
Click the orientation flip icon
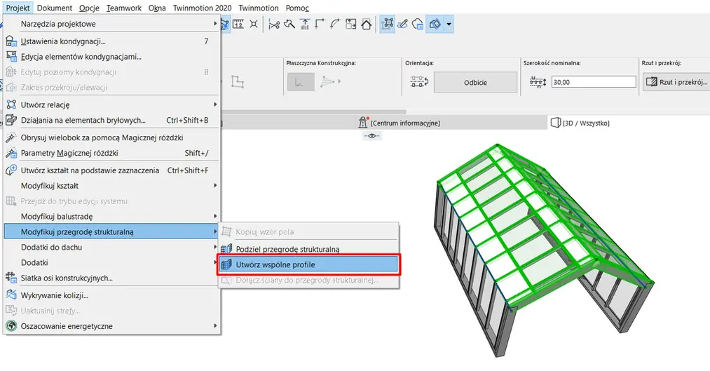[419, 82]
